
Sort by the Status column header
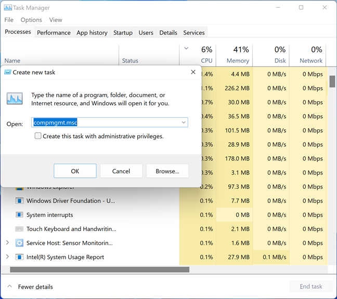point(149,55)
